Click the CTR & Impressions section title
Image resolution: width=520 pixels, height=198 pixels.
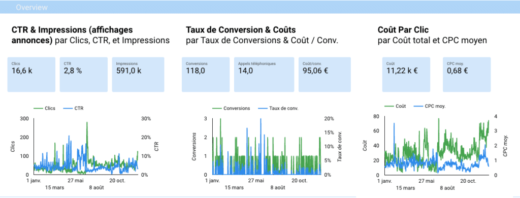[72, 35]
